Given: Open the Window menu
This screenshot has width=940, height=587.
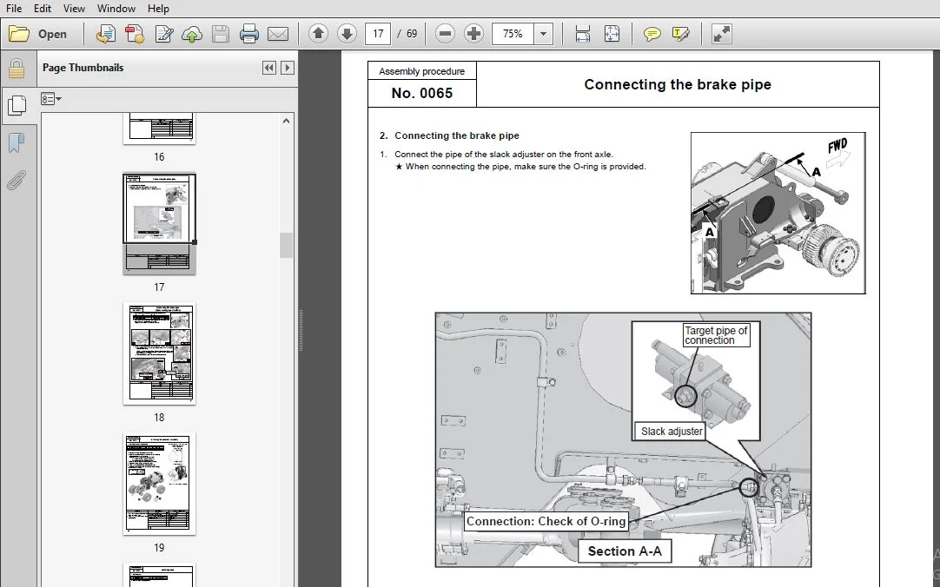Looking at the screenshot, I should pos(116,9).
